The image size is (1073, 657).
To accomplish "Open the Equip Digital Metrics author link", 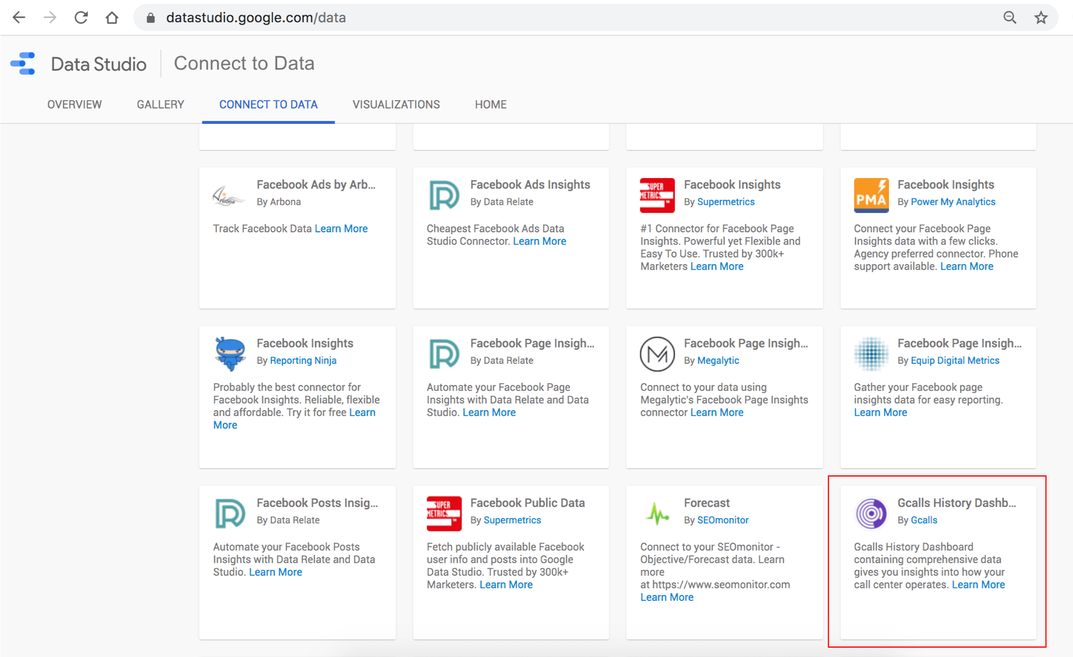I will [x=955, y=360].
